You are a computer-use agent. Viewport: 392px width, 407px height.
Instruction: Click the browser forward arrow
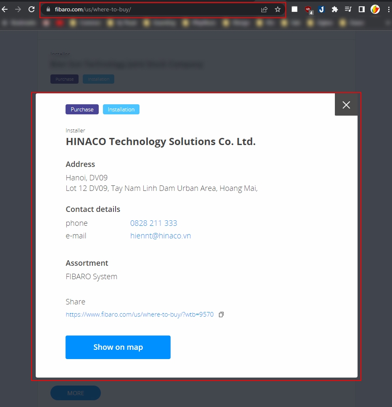[18, 10]
